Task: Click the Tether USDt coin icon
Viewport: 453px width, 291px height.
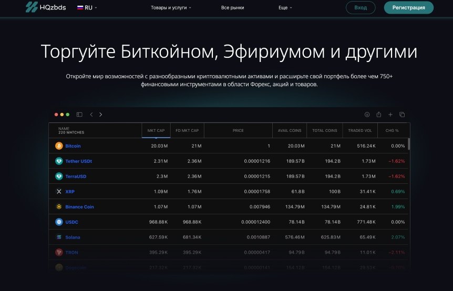Action: [59, 161]
